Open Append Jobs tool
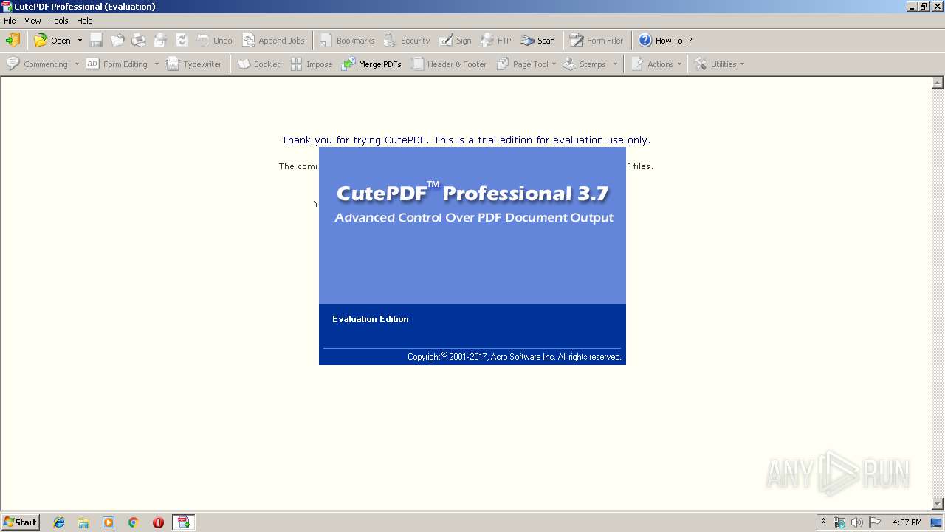 pos(273,41)
